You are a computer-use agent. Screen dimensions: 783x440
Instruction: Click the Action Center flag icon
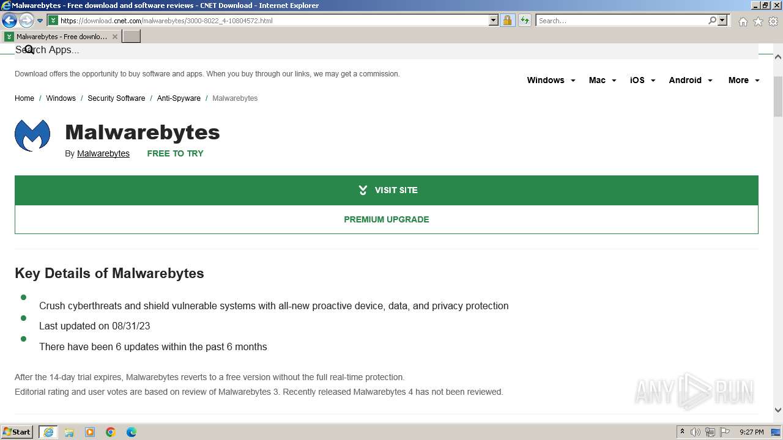point(725,432)
